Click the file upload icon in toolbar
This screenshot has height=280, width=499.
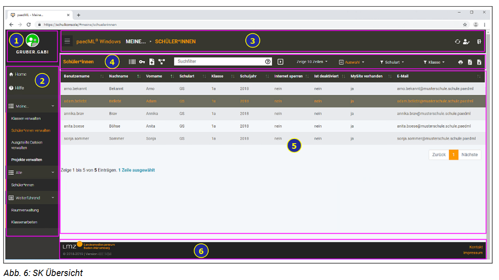[152, 62]
